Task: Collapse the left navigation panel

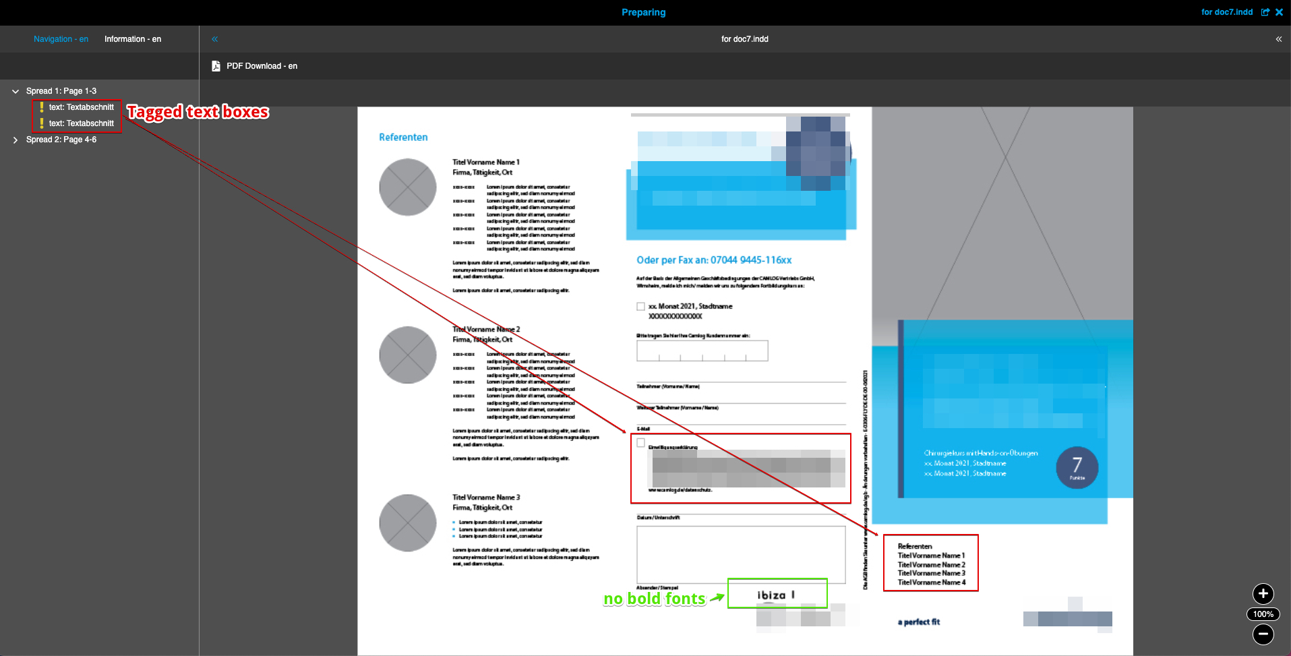Action: click(214, 39)
